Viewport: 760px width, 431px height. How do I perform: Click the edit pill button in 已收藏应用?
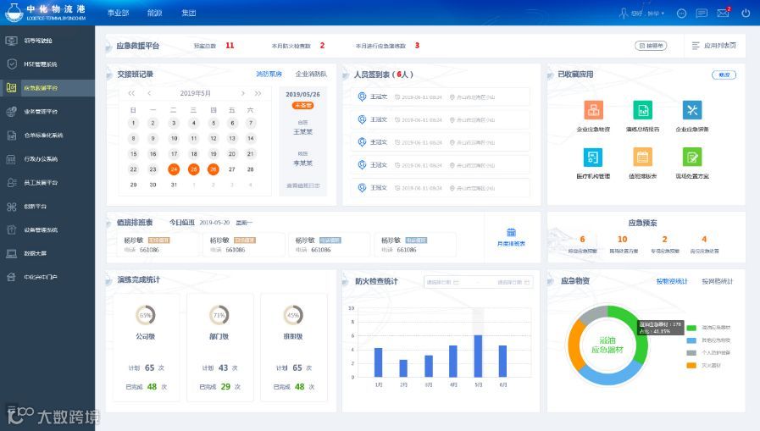click(724, 75)
